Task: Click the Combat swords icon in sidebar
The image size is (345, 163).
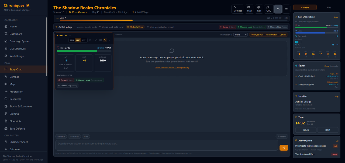Action: 6,77
